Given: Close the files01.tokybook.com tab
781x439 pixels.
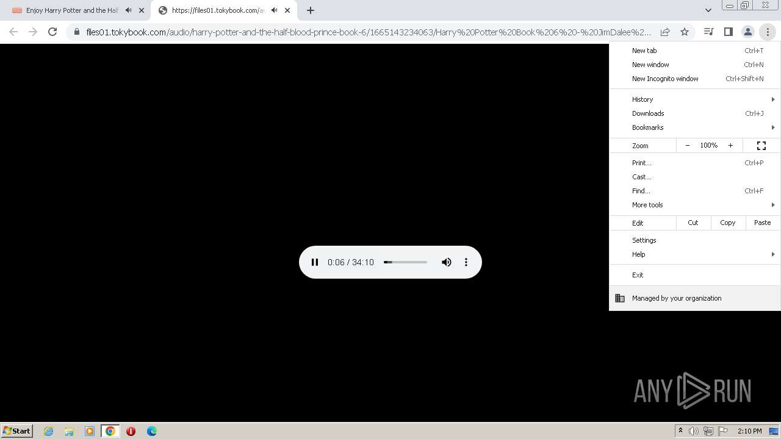Looking at the screenshot, I should click(x=287, y=10).
